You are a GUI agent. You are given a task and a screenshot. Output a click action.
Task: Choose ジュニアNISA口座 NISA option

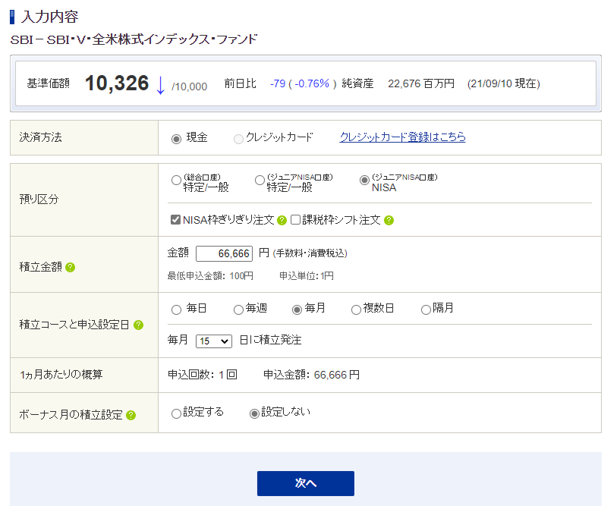tap(364, 180)
